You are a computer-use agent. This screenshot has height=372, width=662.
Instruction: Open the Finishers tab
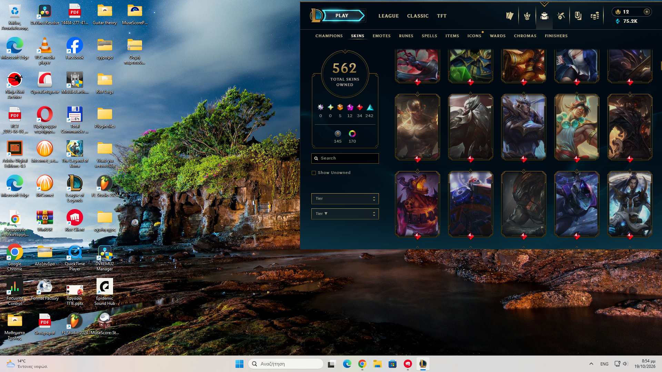(x=556, y=36)
